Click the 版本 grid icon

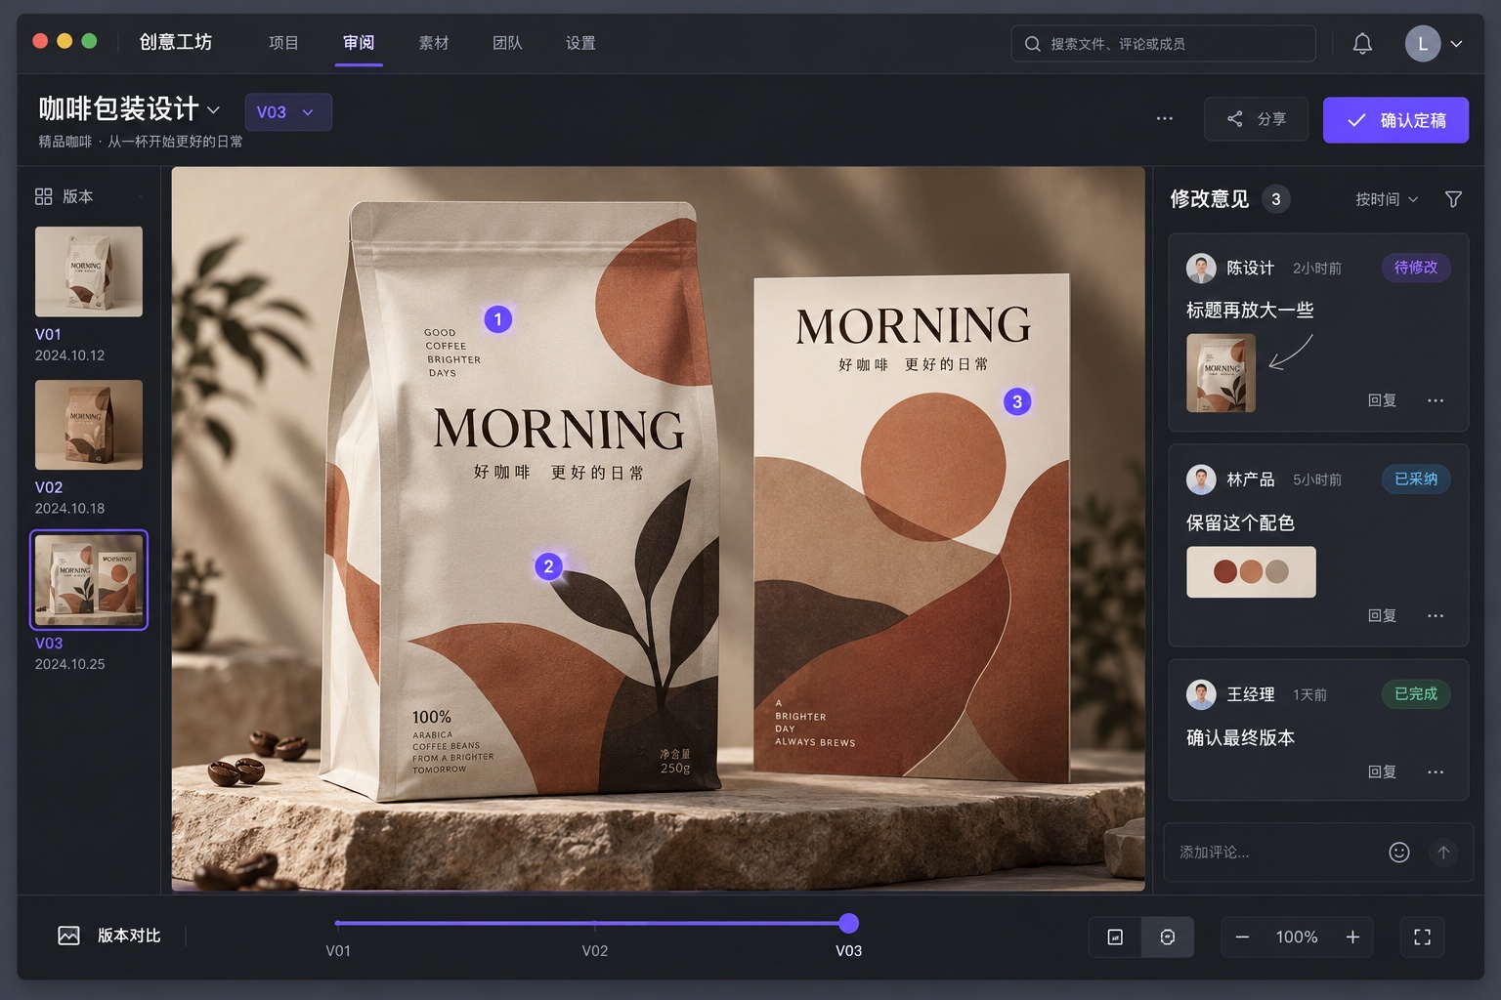click(x=43, y=196)
